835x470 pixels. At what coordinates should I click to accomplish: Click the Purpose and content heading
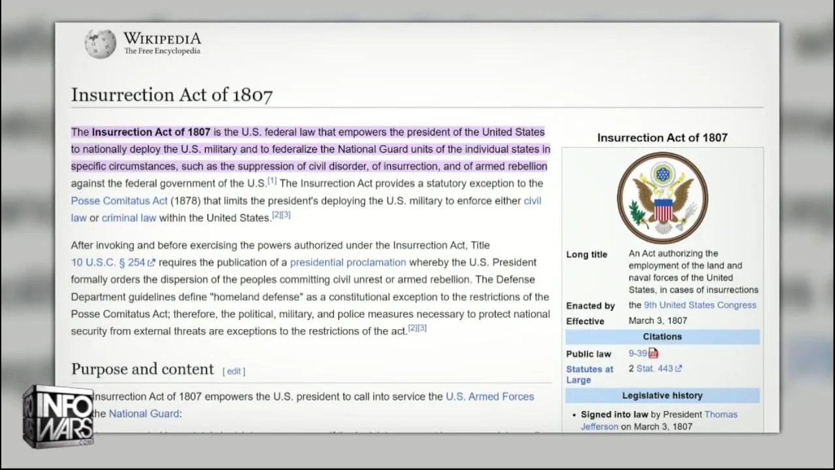tap(143, 369)
